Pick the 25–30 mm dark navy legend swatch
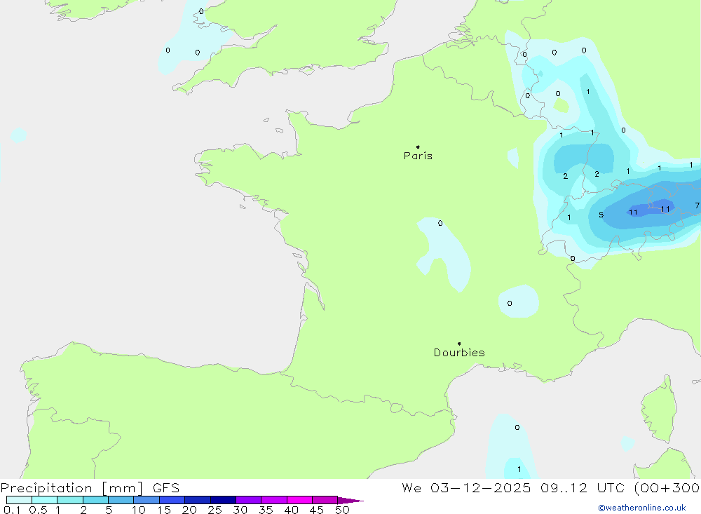Image resolution: width=701 pixels, height=514 pixels. point(223,500)
